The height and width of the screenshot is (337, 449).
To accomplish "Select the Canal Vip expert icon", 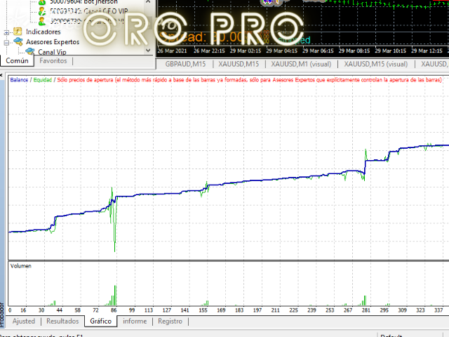I will (x=30, y=51).
